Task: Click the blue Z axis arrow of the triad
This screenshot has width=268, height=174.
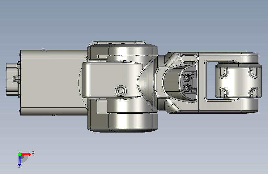Action: (19, 161)
